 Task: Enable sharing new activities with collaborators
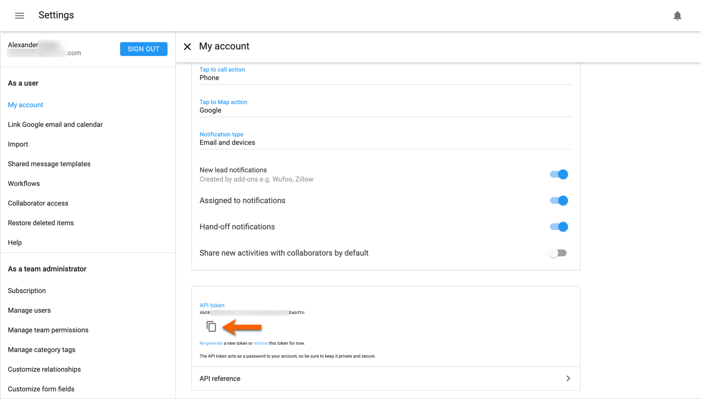point(558,253)
